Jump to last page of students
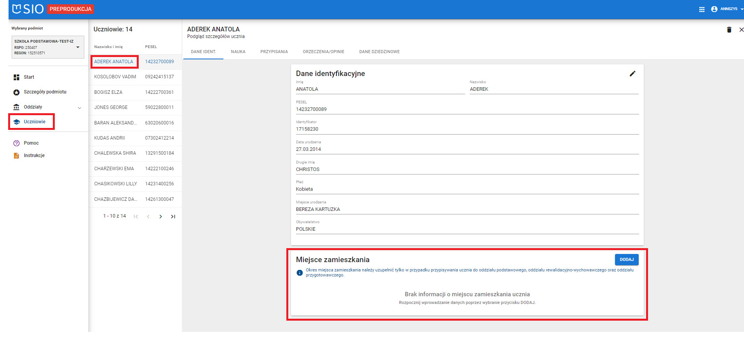This screenshot has width=744, height=354. tap(173, 217)
